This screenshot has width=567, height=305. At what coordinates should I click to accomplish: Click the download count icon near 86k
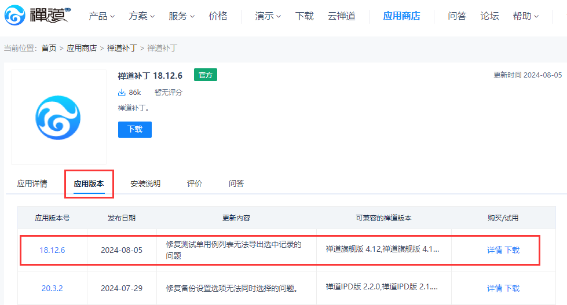(x=122, y=93)
